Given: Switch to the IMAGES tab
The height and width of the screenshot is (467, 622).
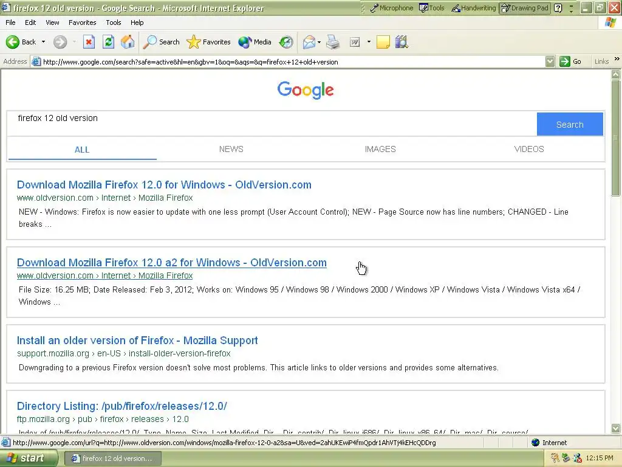Looking at the screenshot, I should (380, 150).
